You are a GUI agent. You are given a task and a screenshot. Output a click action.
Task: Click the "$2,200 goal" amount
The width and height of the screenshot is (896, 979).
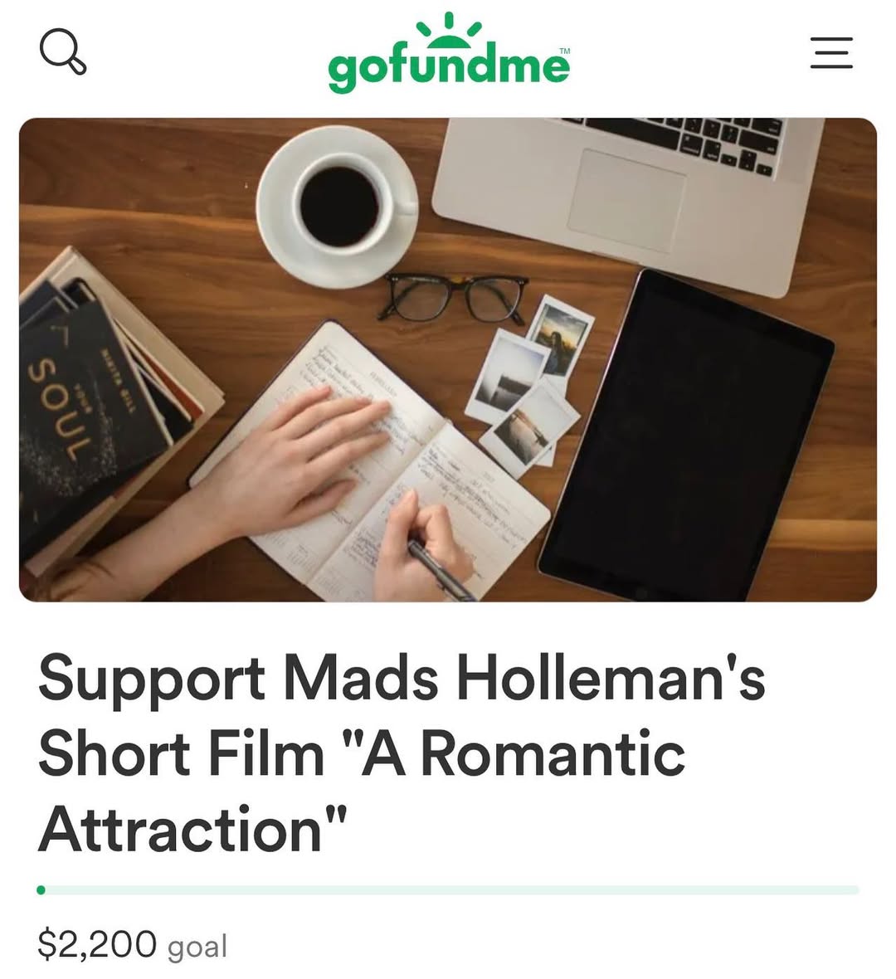(x=132, y=944)
